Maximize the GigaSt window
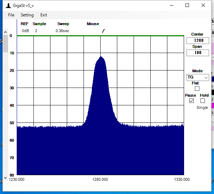Image resolution: width=214 pixels, height=194 pixels. [187, 5]
